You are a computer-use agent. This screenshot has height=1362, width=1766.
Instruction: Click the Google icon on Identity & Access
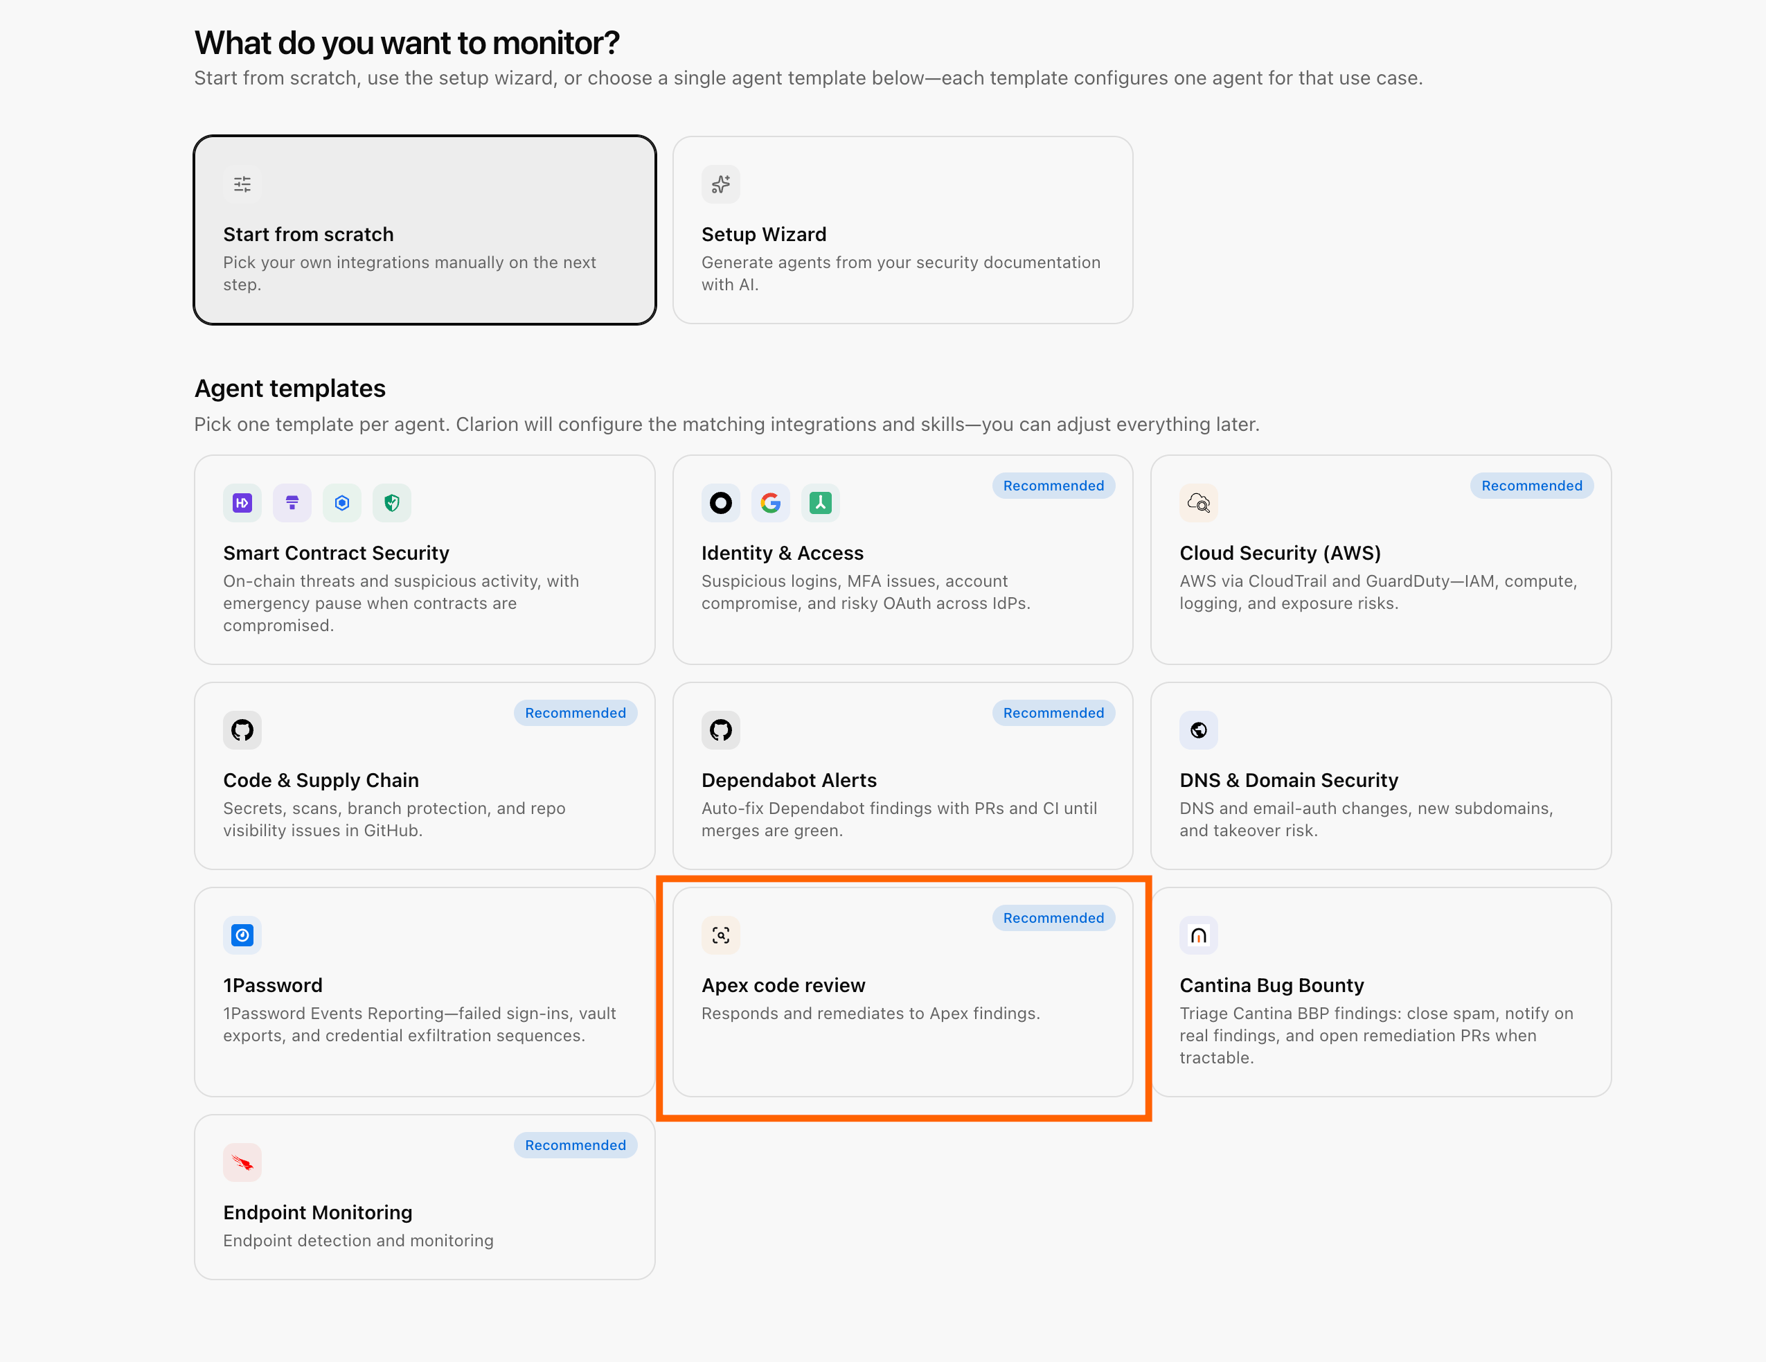[771, 503]
